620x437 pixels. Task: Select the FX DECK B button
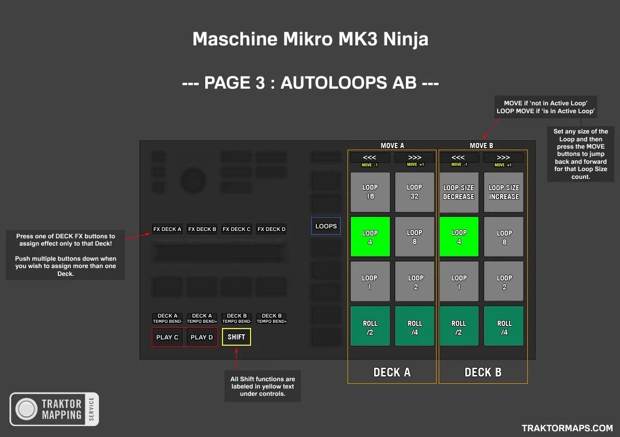[x=202, y=229]
